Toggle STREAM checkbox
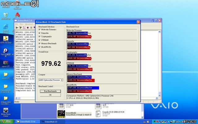The image size is (198, 124). 40,40
